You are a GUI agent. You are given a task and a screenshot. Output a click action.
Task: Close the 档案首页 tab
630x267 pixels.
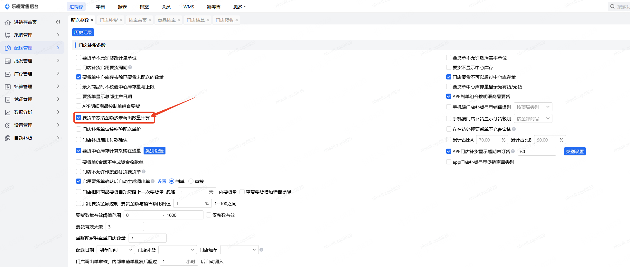click(x=150, y=20)
